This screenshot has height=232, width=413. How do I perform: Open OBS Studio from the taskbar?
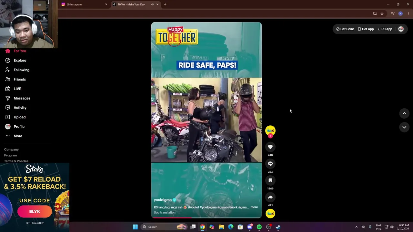pos(268,227)
